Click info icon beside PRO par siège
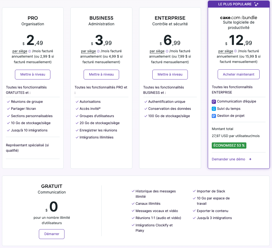The image size is (272, 248). point(30,51)
